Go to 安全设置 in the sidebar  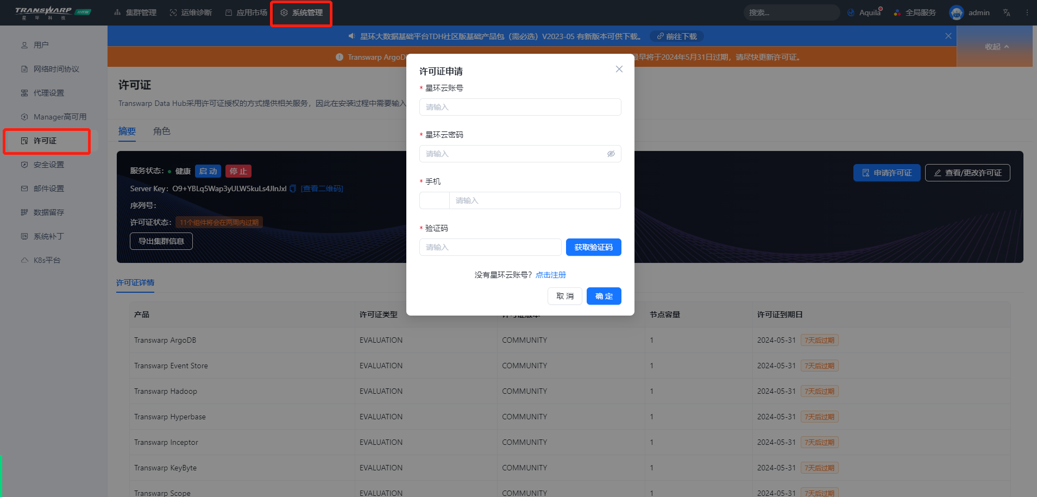[42, 165]
